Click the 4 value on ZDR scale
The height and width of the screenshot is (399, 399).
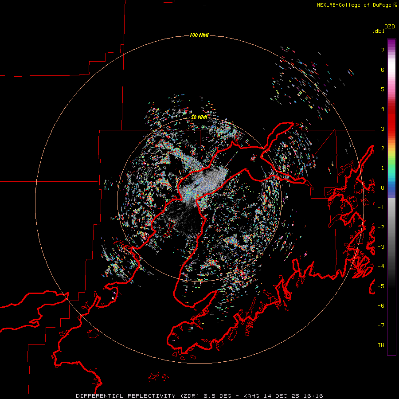point(383,109)
